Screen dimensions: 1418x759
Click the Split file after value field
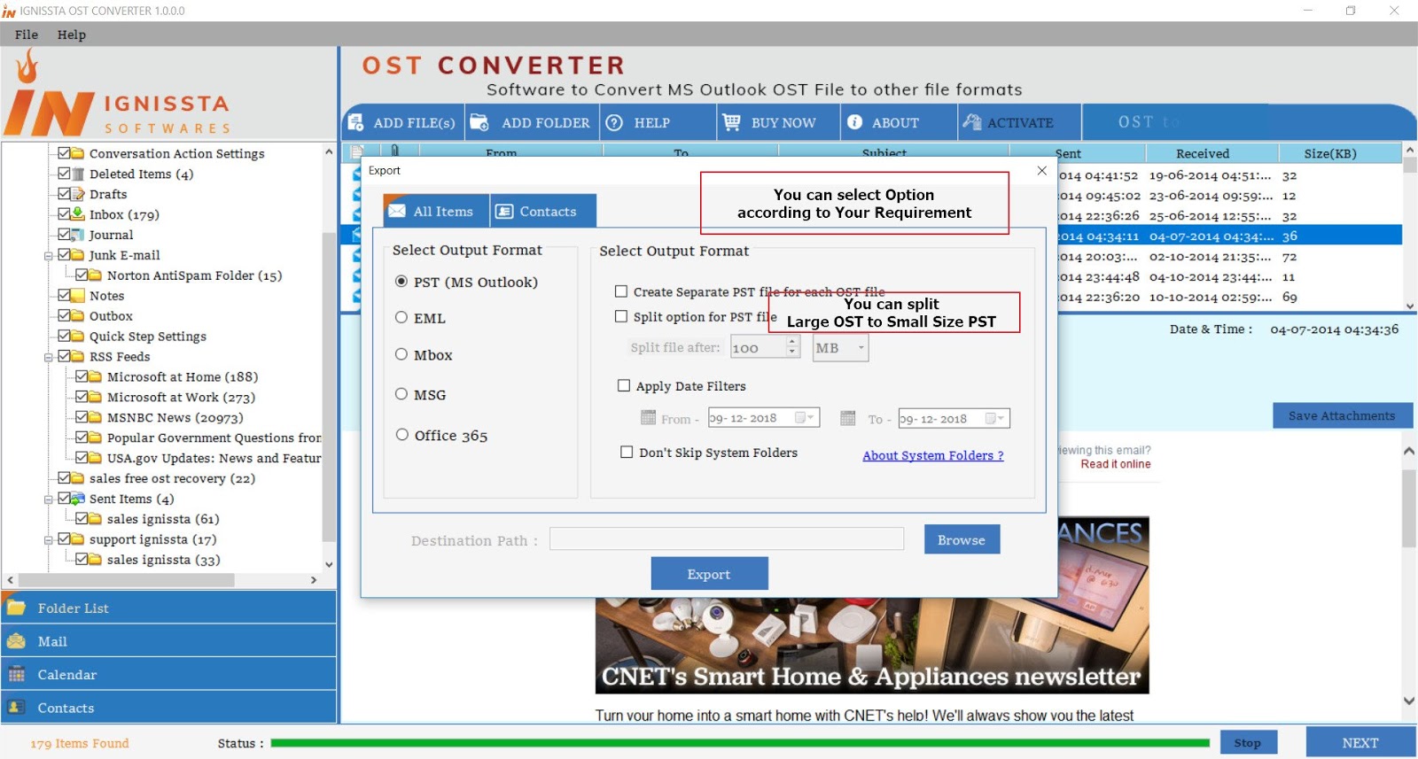click(x=758, y=347)
